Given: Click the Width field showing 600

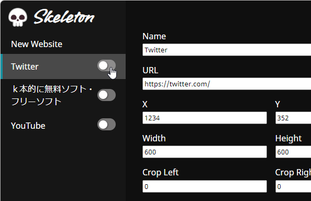Looking at the screenshot, I should click(x=205, y=152).
